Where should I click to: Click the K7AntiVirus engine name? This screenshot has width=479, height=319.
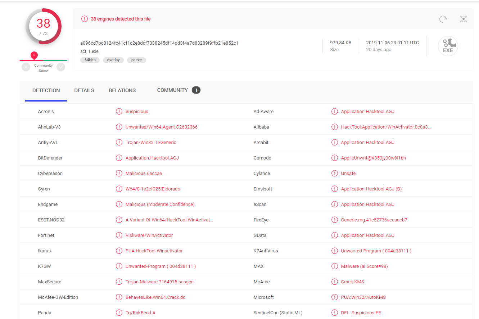pos(266,251)
